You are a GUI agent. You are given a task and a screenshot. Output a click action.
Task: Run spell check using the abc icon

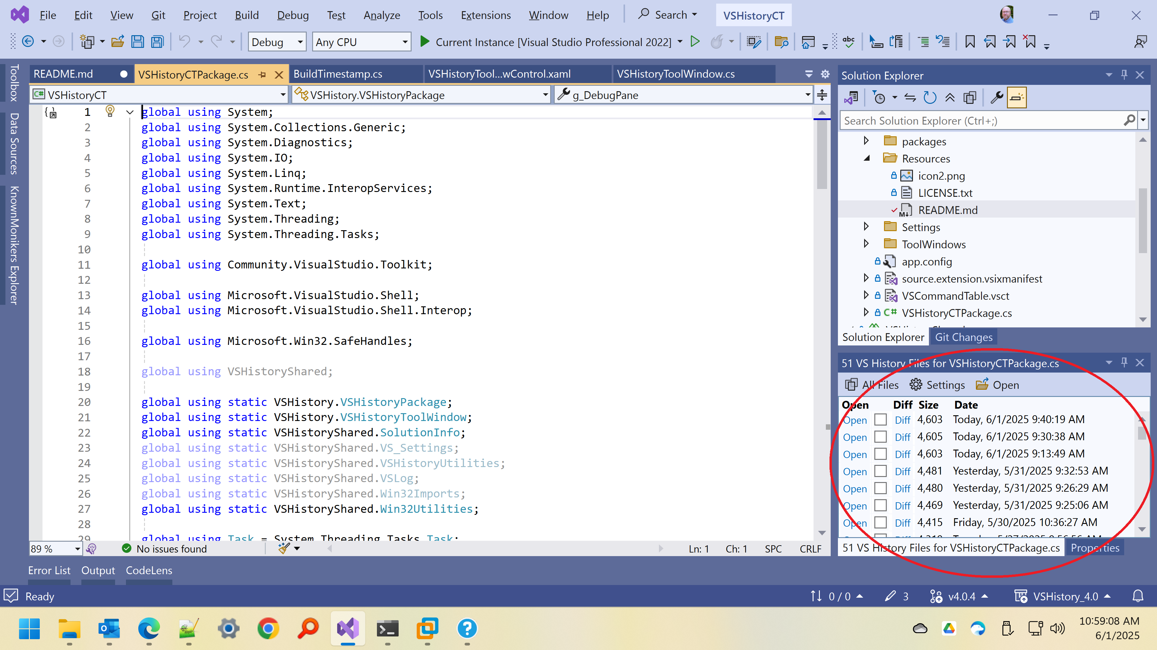pos(849,41)
